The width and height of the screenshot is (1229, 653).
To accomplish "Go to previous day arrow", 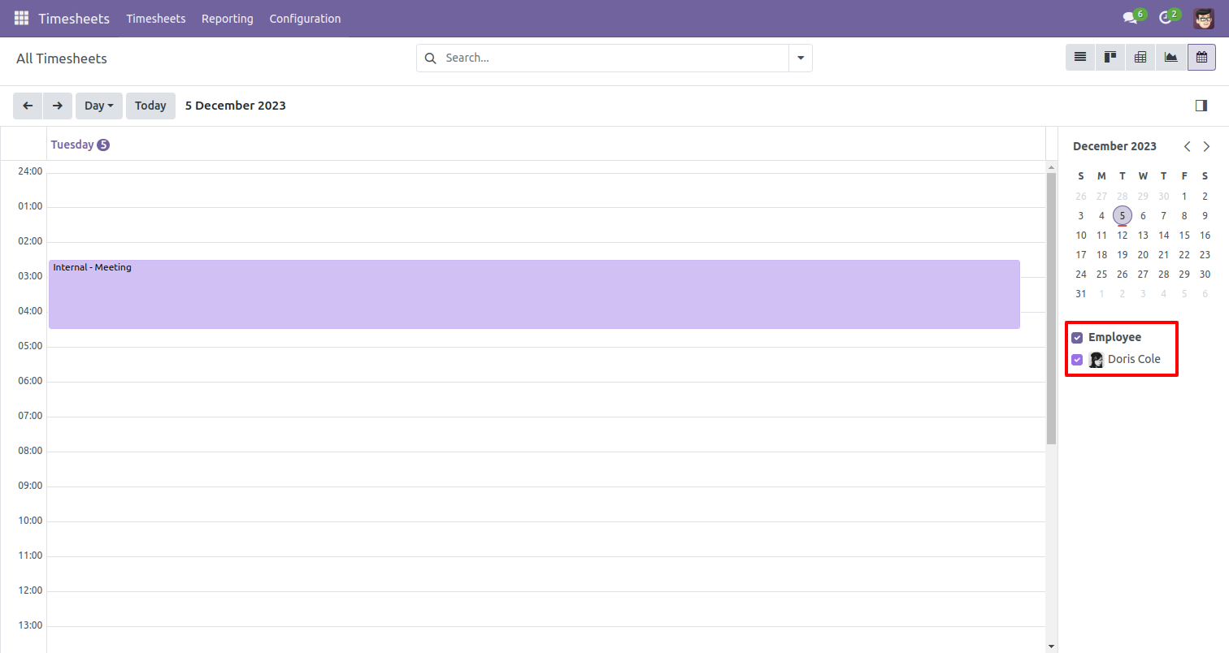I will pyautogui.click(x=28, y=106).
